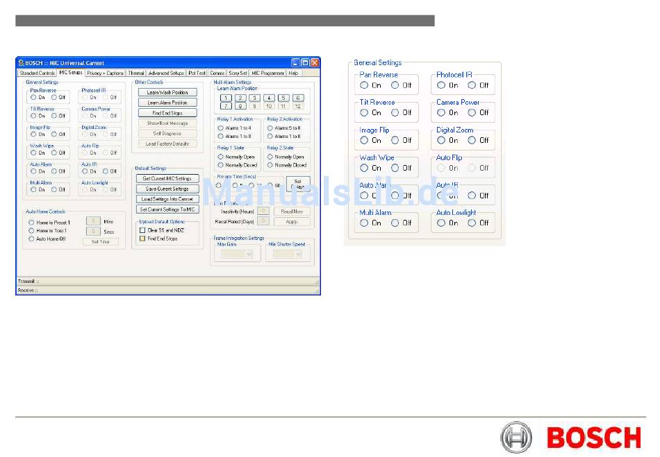Viewport: 660px width, 457px height.
Task: Set Pan Reverse to On in Camset window
Action: pos(33,98)
